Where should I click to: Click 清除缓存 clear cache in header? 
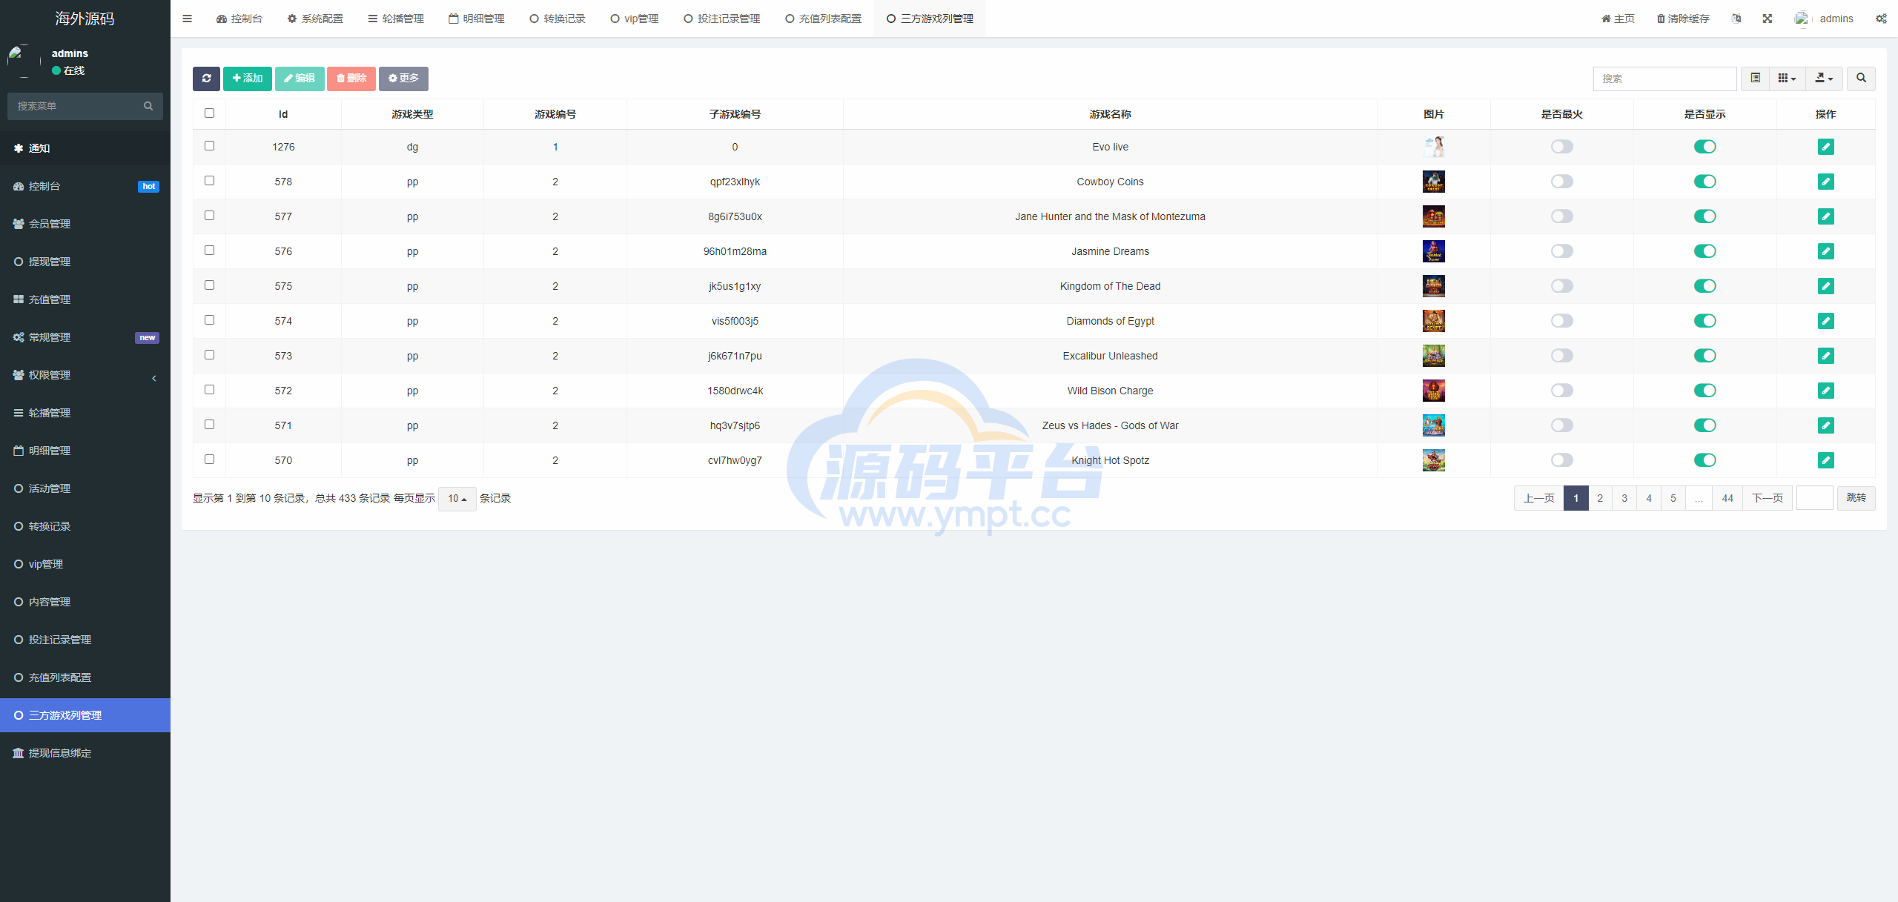tap(1683, 19)
